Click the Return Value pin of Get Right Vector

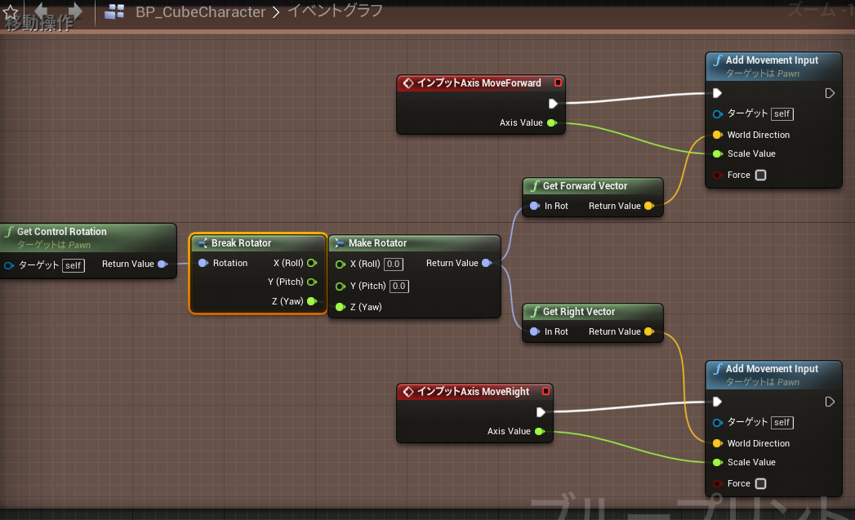[649, 331]
